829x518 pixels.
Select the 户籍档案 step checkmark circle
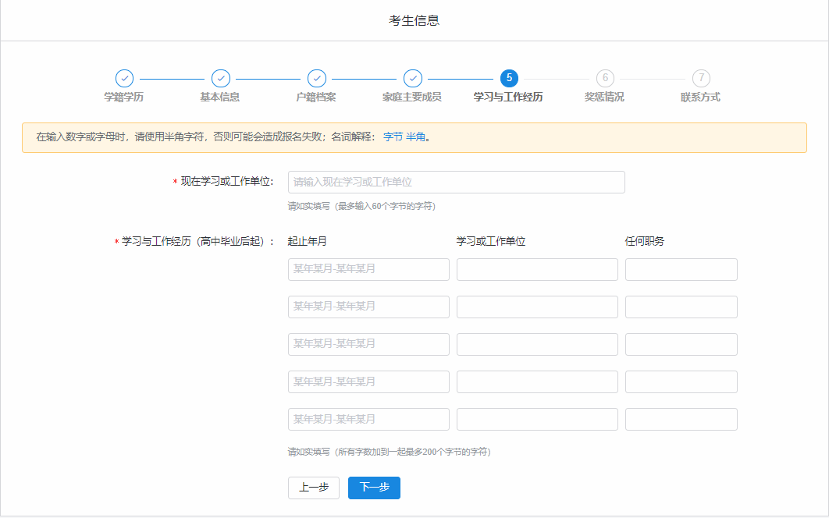click(x=316, y=78)
